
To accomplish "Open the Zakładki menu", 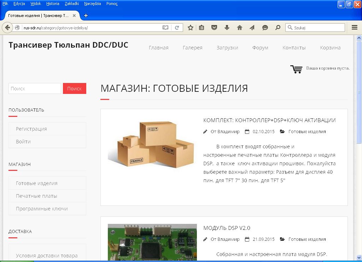I will point(72,4).
